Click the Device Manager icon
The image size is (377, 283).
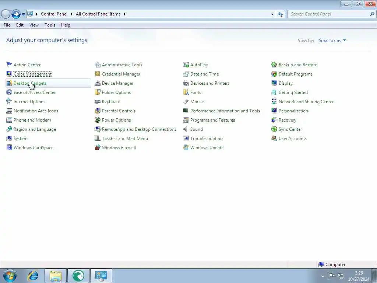pyautogui.click(x=97, y=83)
